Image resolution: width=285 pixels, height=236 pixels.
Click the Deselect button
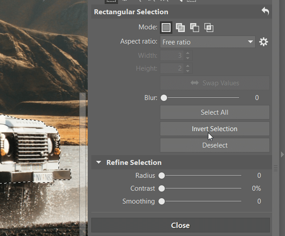tap(215, 145)
